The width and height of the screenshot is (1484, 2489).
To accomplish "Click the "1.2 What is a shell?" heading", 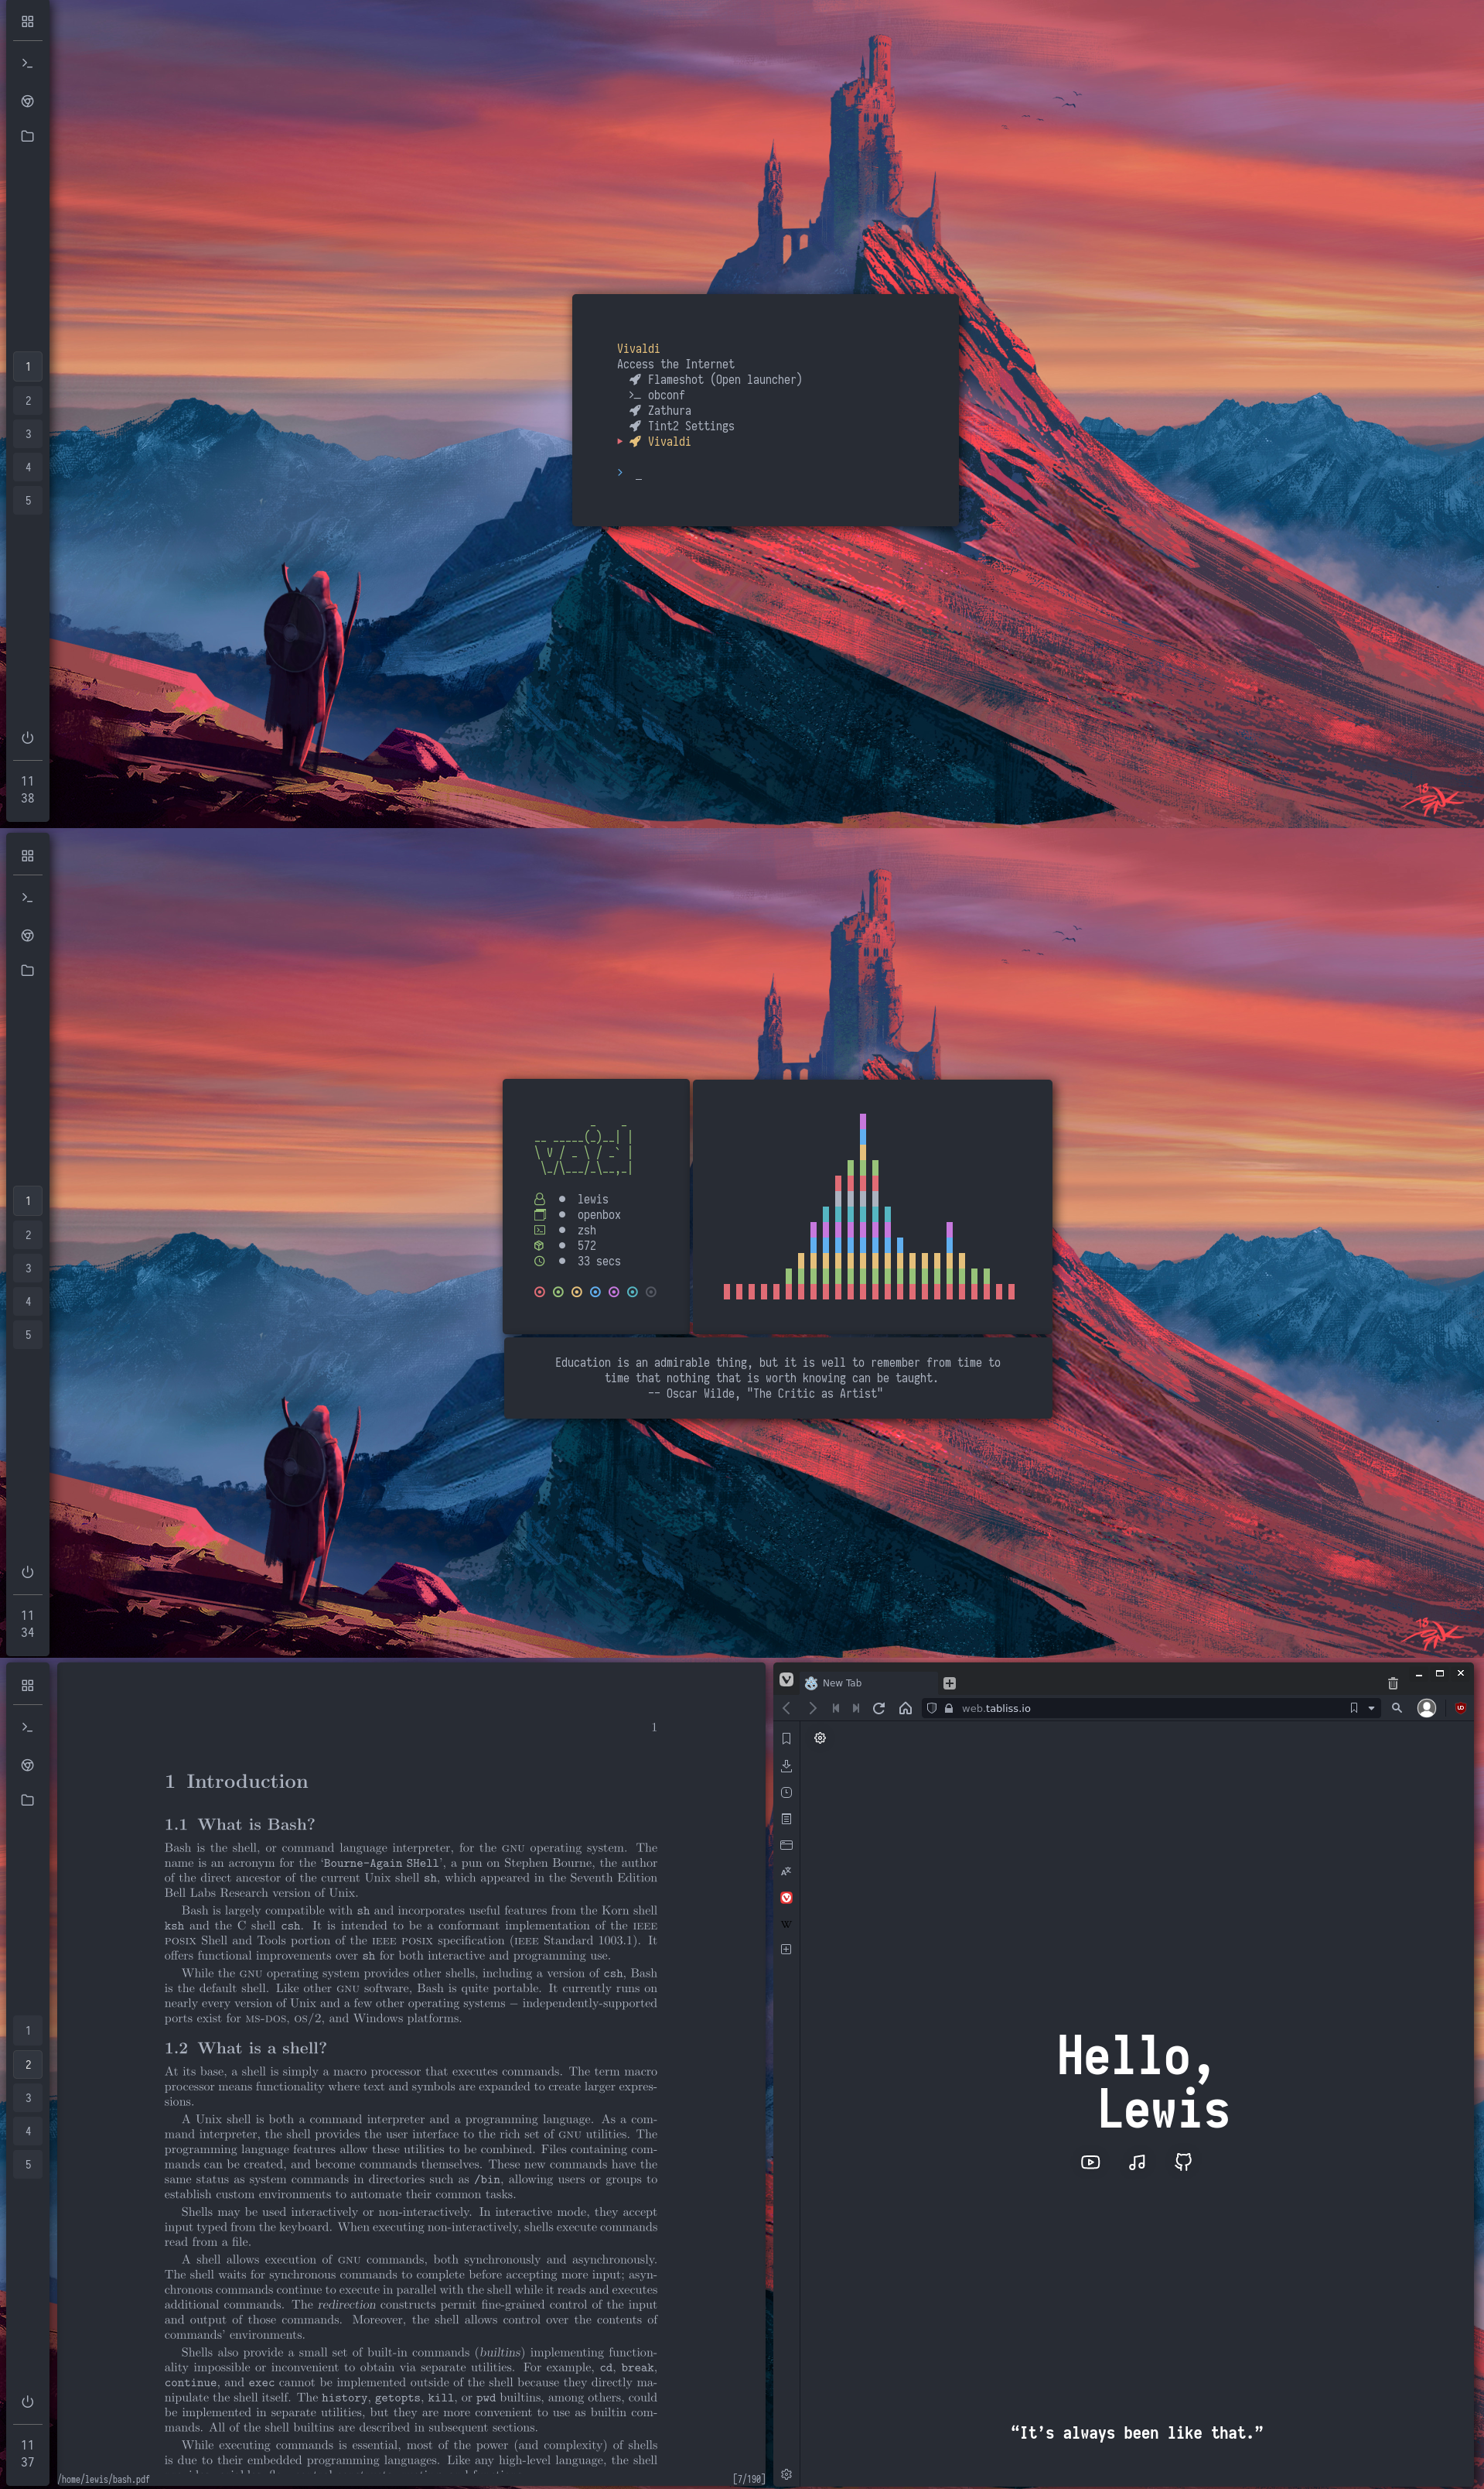I will click(x=246, y=2049).
